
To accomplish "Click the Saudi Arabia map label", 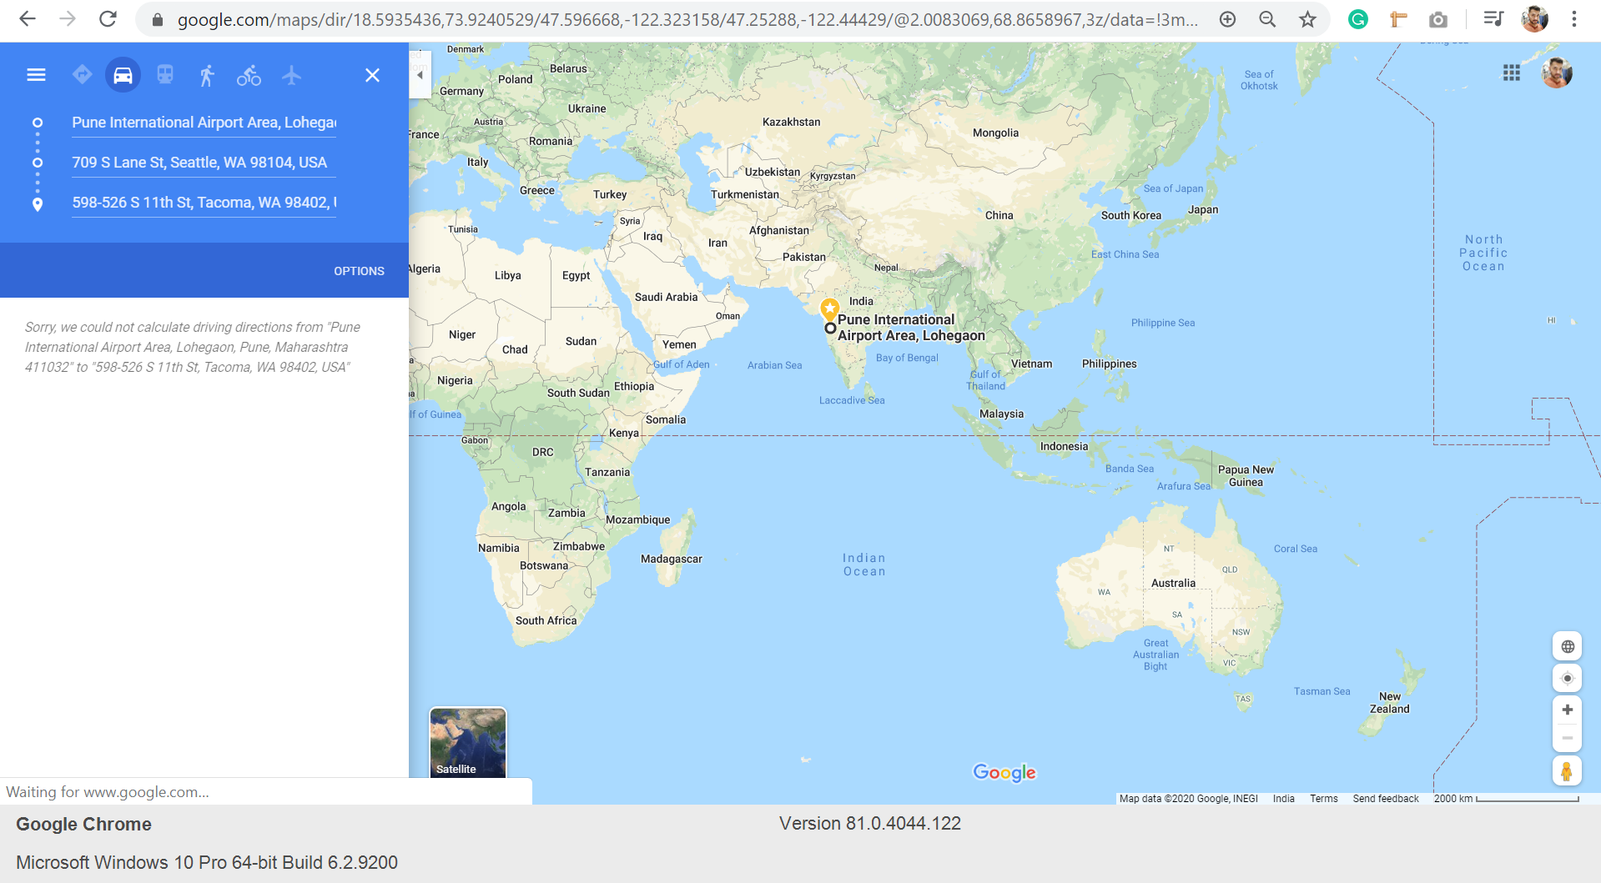I will click(x=666, y=298).
